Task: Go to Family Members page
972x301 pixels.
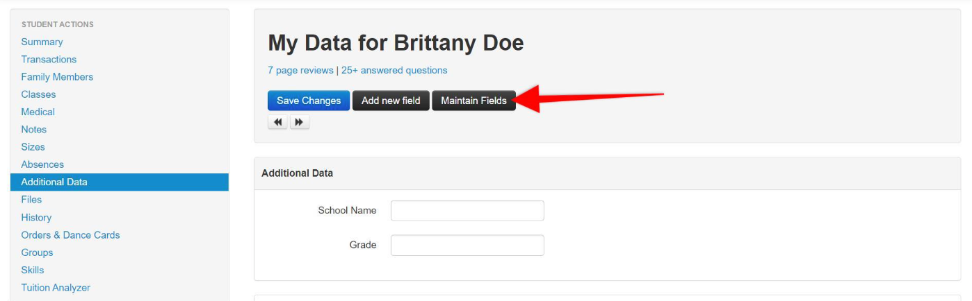Action: pyautogui.click(x=57, y=77)
